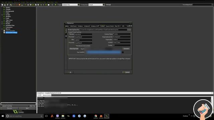This screenshot has height=120, width=214.
Task: Open the orange A application in taskbar
Action: pyautogui.click(x=52, y=116)
